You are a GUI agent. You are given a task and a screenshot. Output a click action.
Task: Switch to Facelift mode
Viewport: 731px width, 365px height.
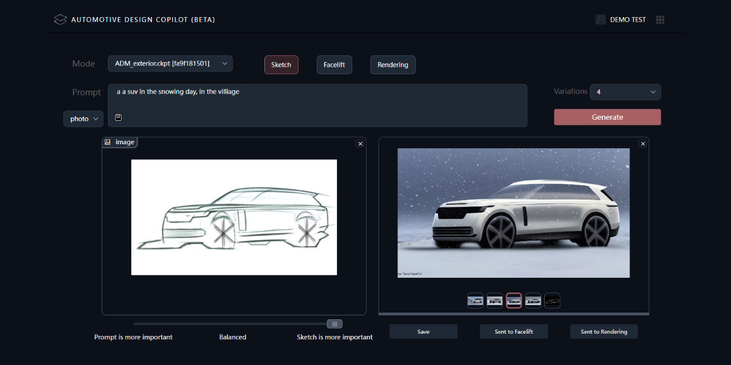[x=334, y=64]
